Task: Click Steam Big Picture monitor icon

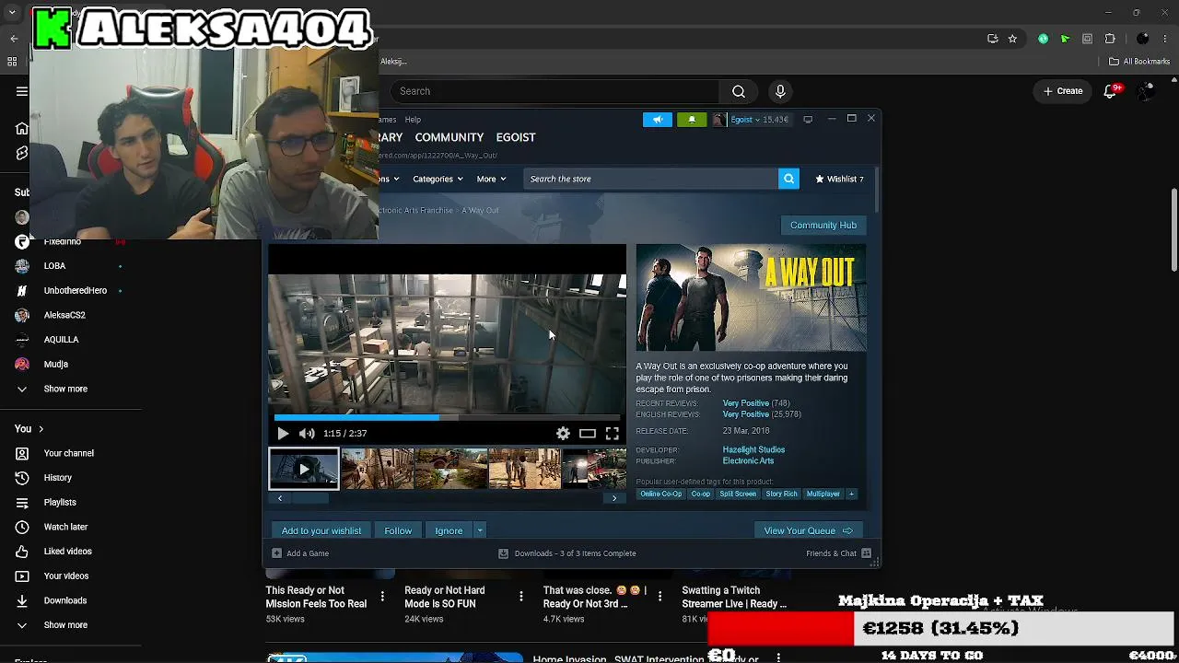Action: coord(808,120)
